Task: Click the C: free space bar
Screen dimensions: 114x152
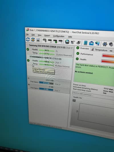Action: 46,83
